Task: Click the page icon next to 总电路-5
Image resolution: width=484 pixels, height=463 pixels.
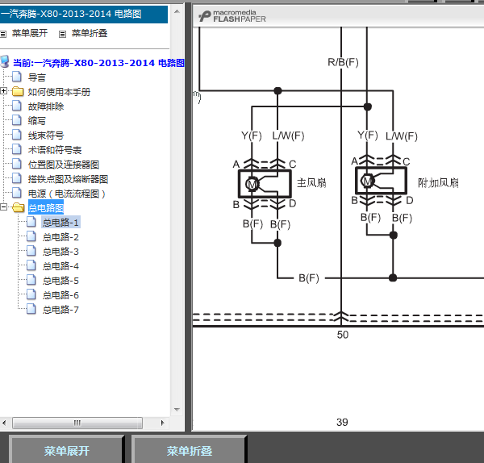Action: (x=31, y=280)
